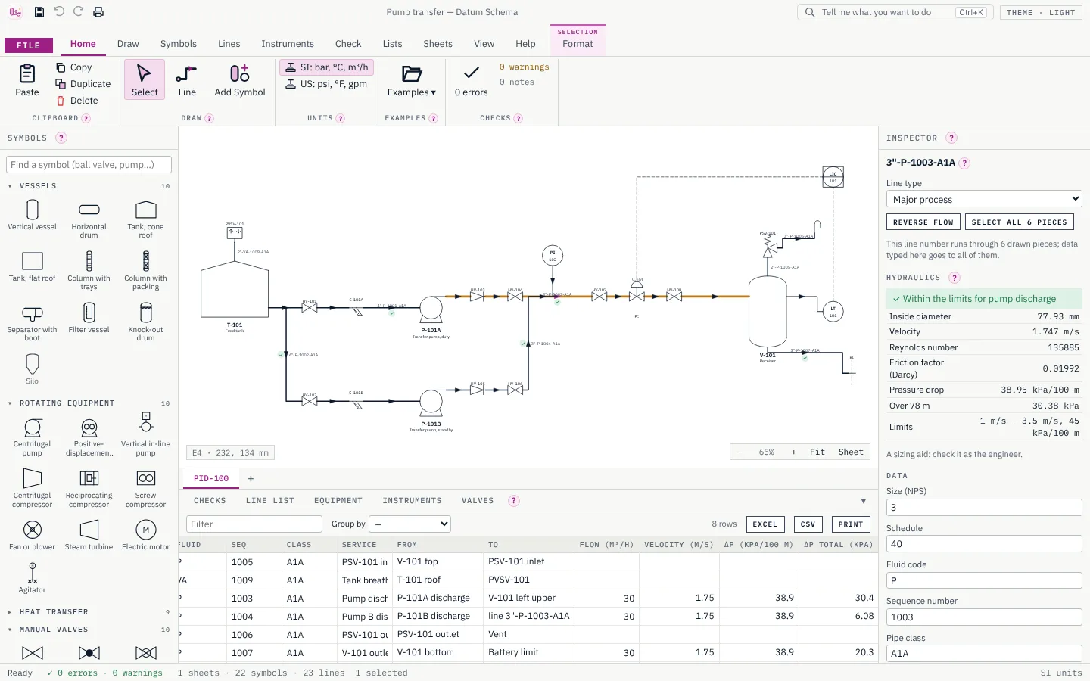The image size is (1090, 681).
Task: Pick the Tank, cone roof symbol
Action: coord(145,219)
